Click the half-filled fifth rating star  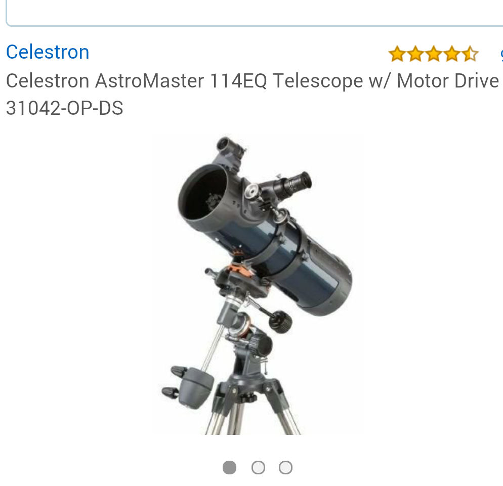(470, 54)
